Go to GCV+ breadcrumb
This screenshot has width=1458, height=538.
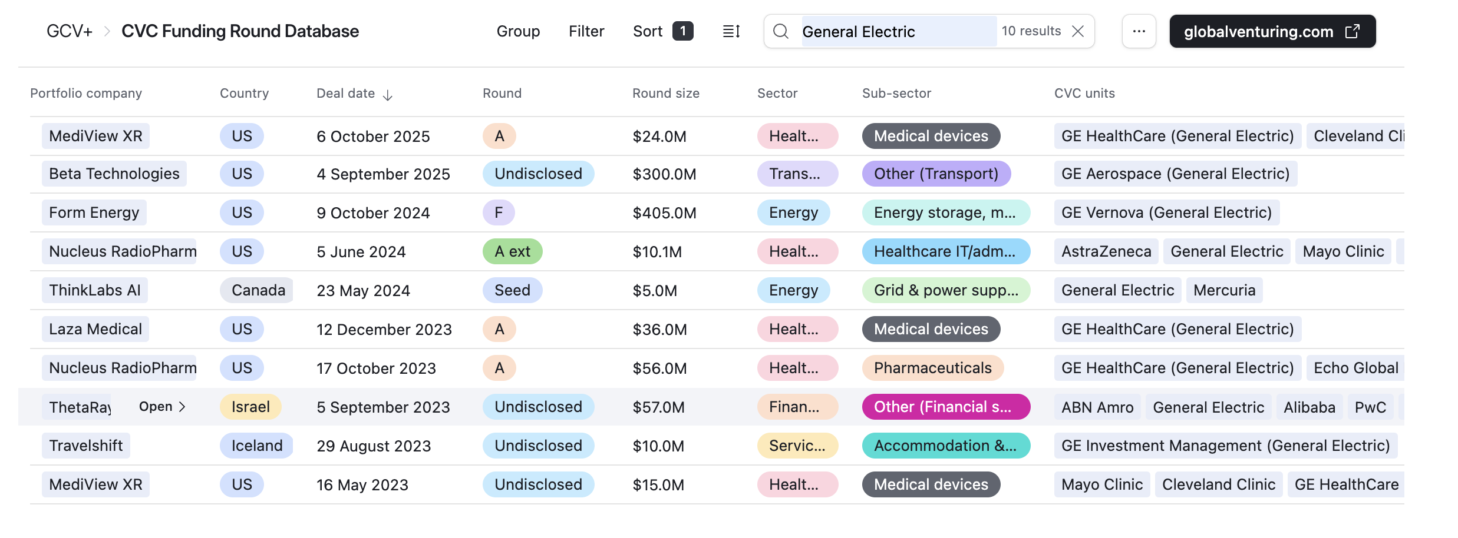70,31
